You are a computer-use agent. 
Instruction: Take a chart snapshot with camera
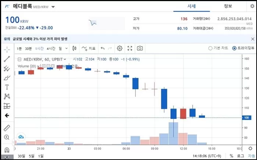(140, 48)
